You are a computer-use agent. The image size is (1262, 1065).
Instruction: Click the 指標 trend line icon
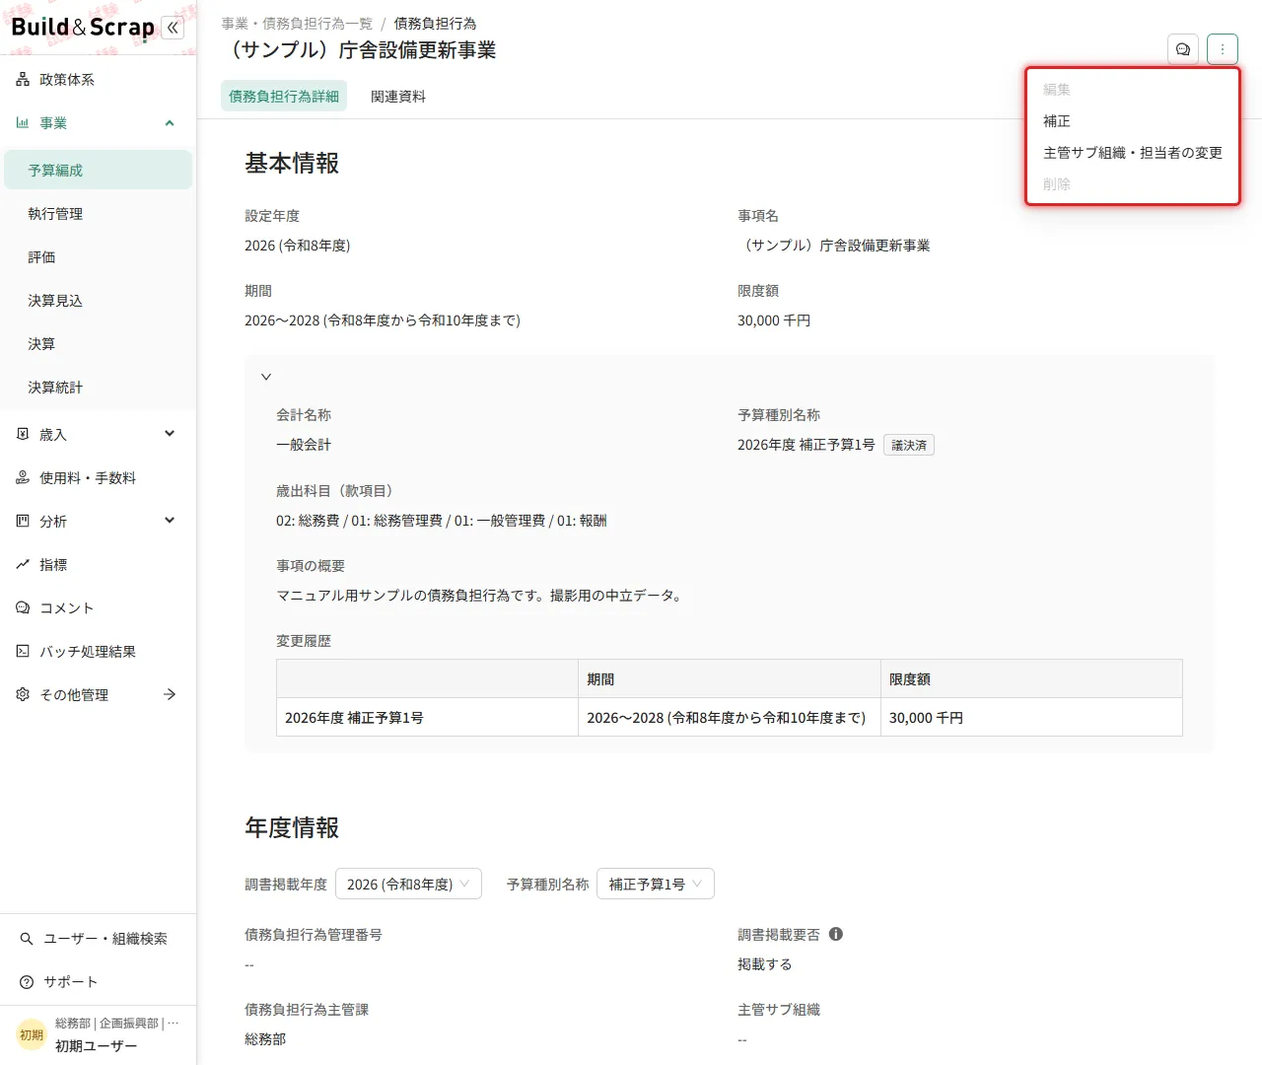tap(23, 565)
